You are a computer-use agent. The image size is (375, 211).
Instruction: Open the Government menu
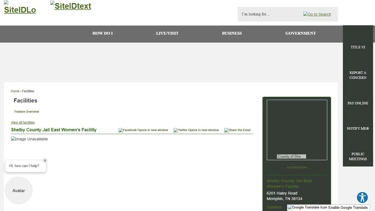300,34
